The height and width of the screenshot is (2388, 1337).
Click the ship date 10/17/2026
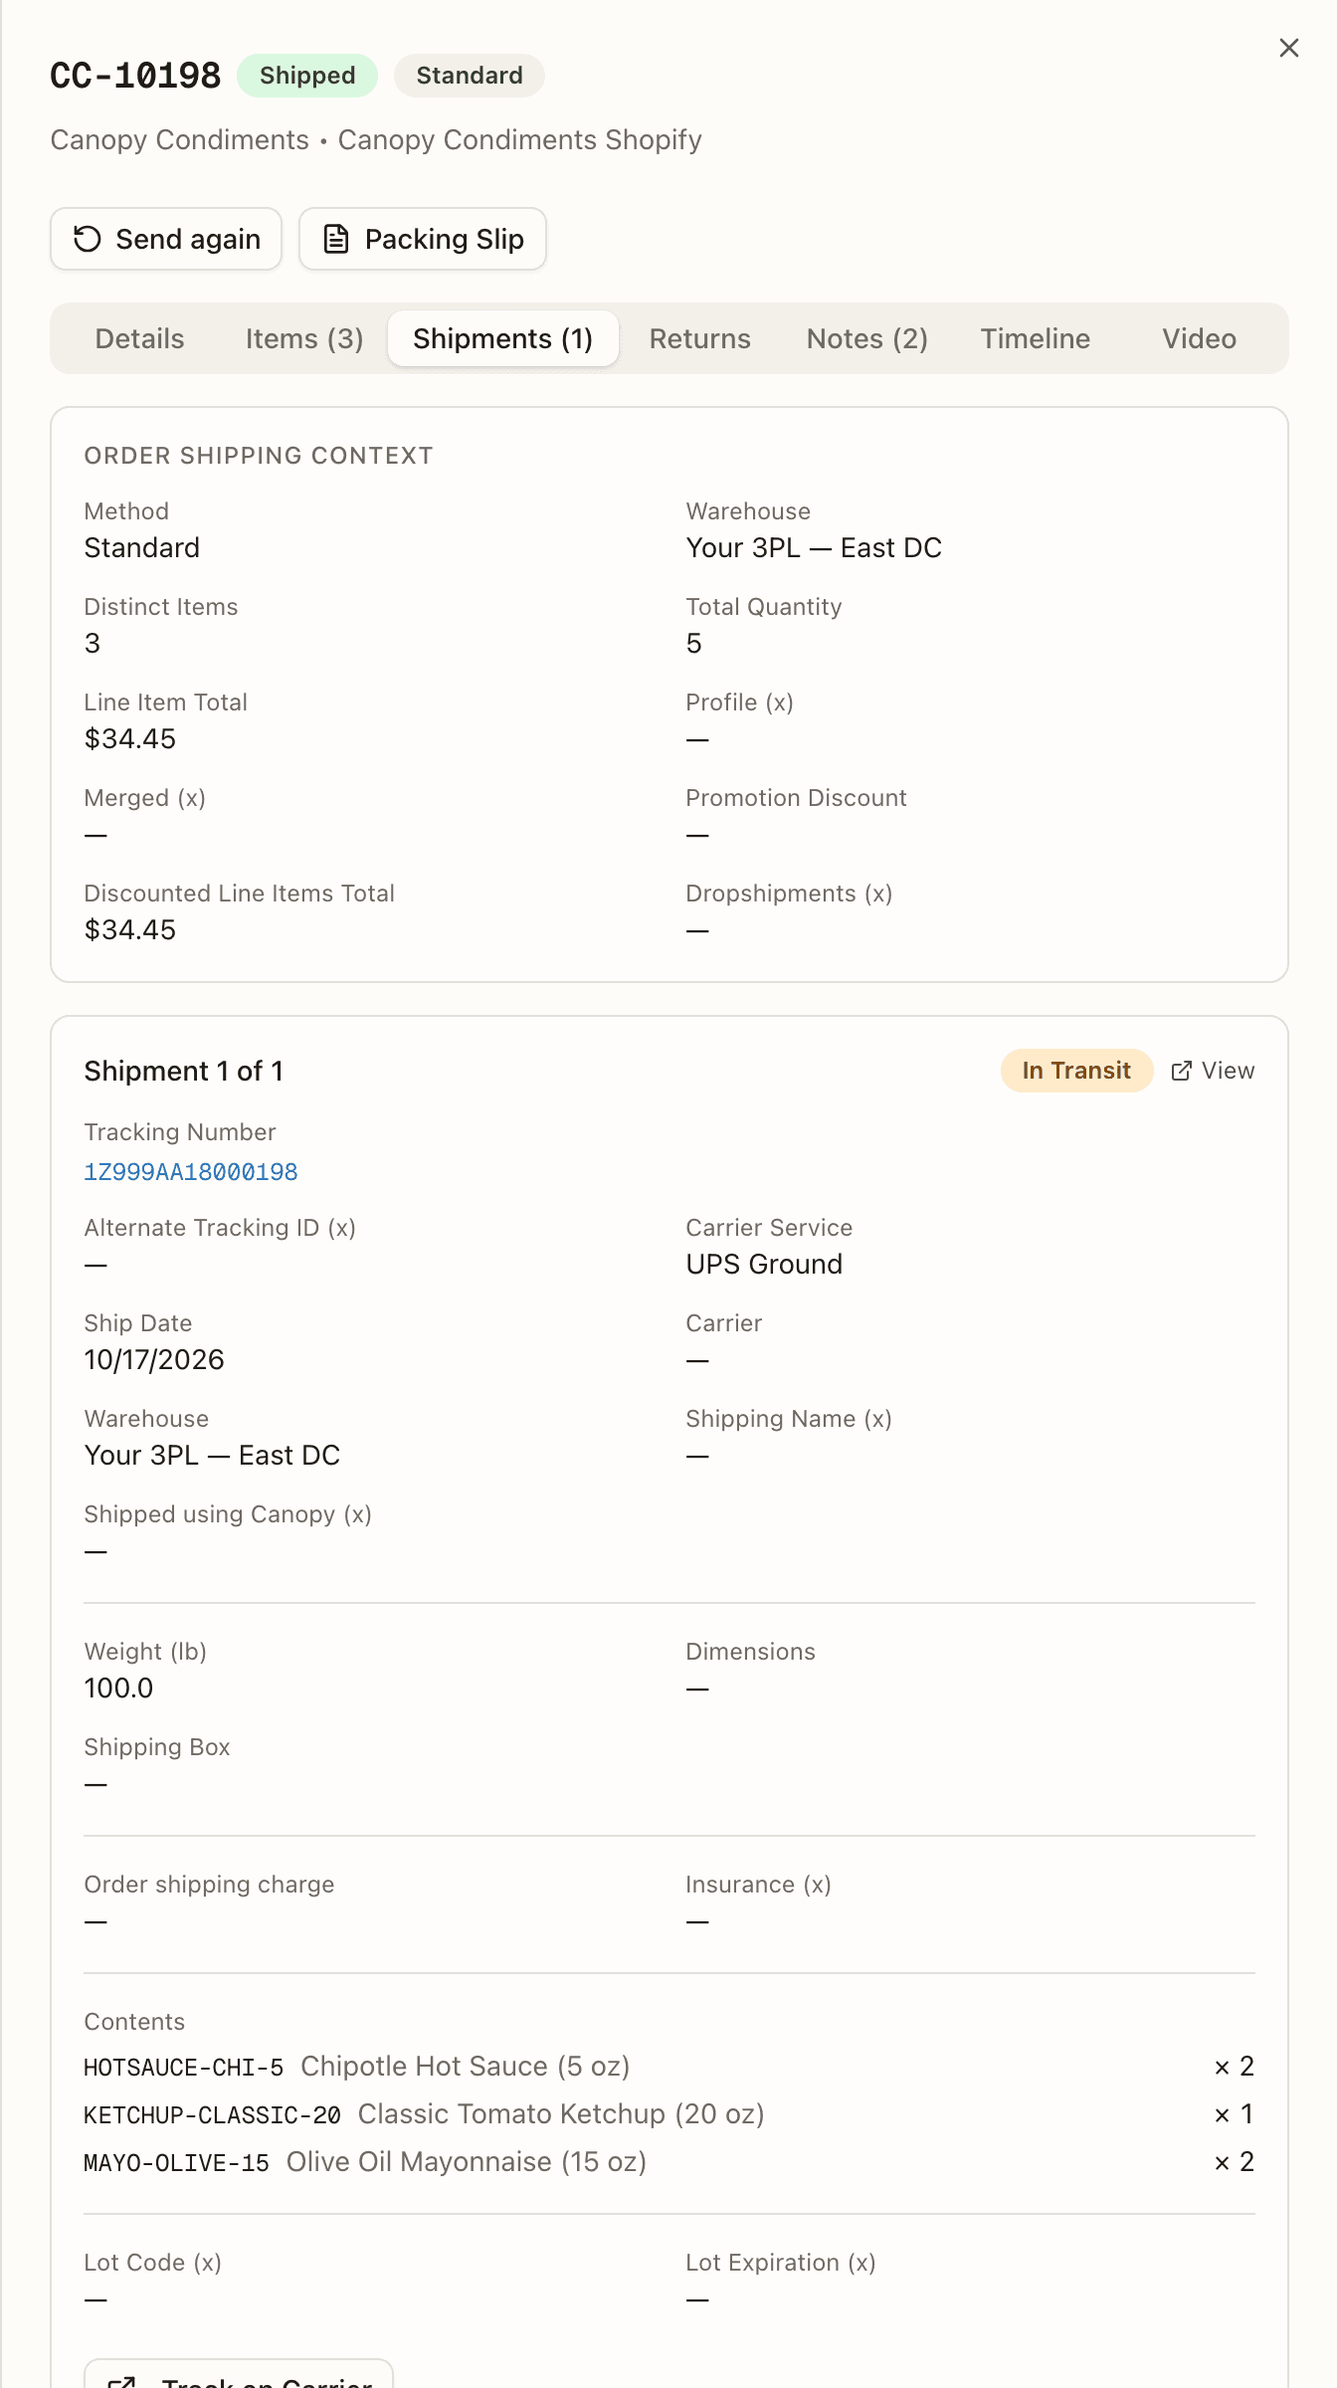click(154, 1359)
